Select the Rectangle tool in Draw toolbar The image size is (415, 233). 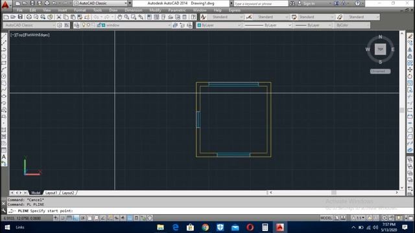4,63
